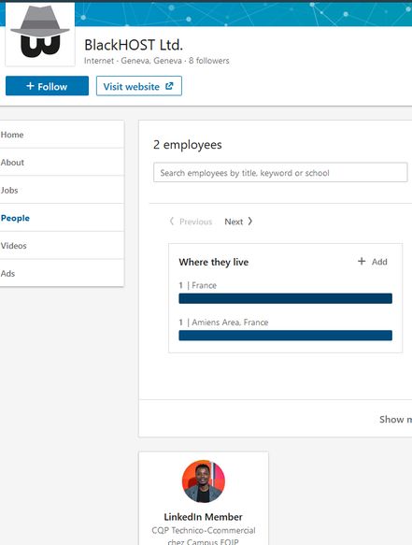This screenshot has width=412, height=545.
Task: Go to the Jobs section
Action: 62,190
